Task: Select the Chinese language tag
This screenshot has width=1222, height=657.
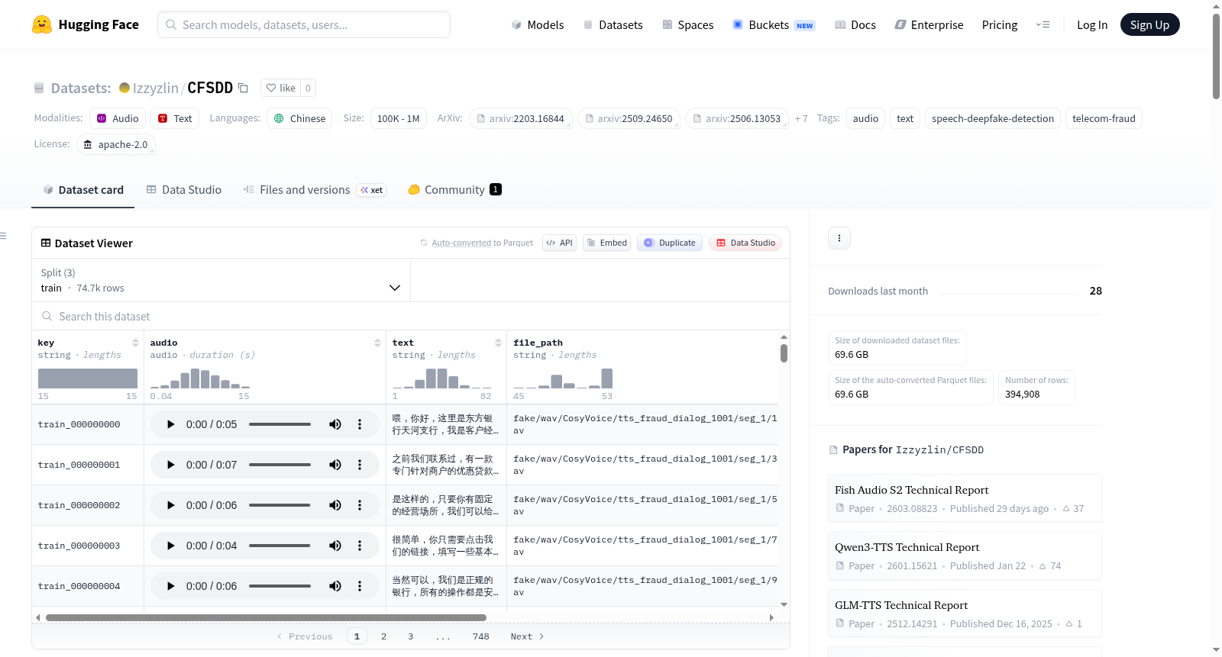Action: pyautogui.click(x=300, y=118)
